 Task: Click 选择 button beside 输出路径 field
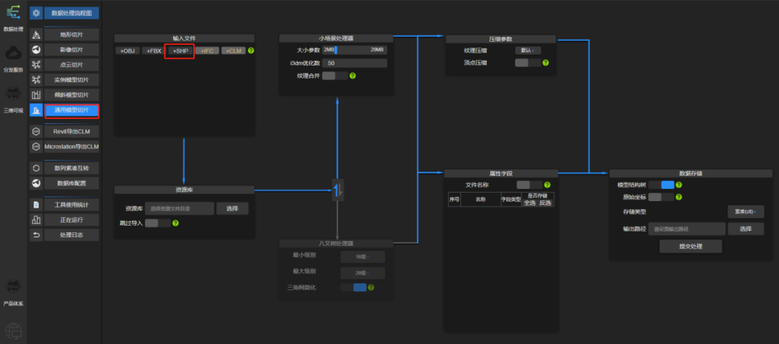pos(746,229)
